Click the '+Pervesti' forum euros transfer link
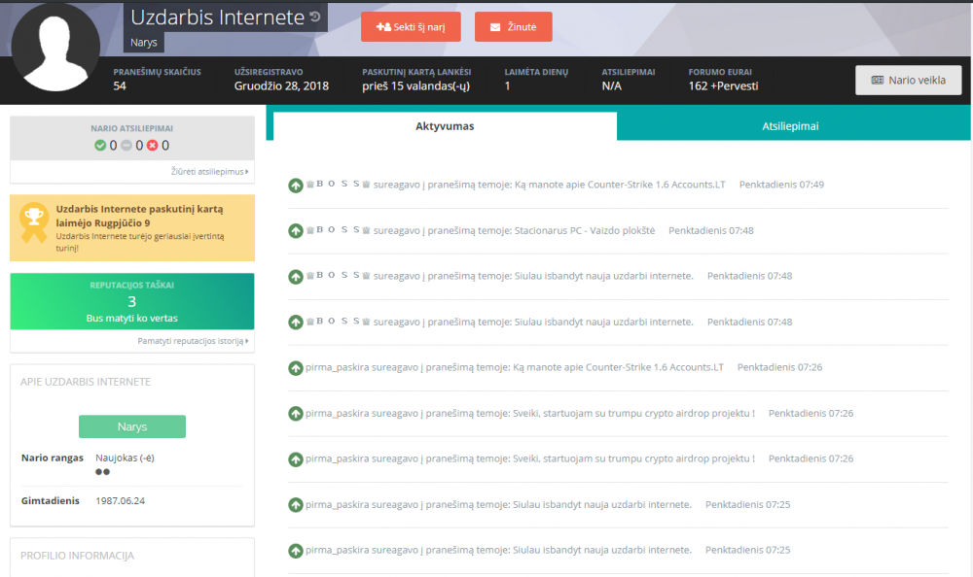The width and height of the screenshot is (973, 577). [x=737, y=86]
